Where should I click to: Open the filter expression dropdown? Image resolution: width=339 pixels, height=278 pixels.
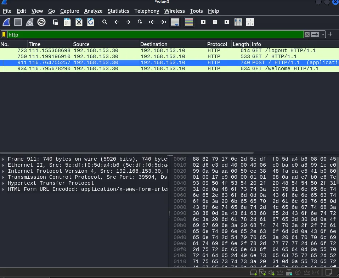click(x=322, y=34)
